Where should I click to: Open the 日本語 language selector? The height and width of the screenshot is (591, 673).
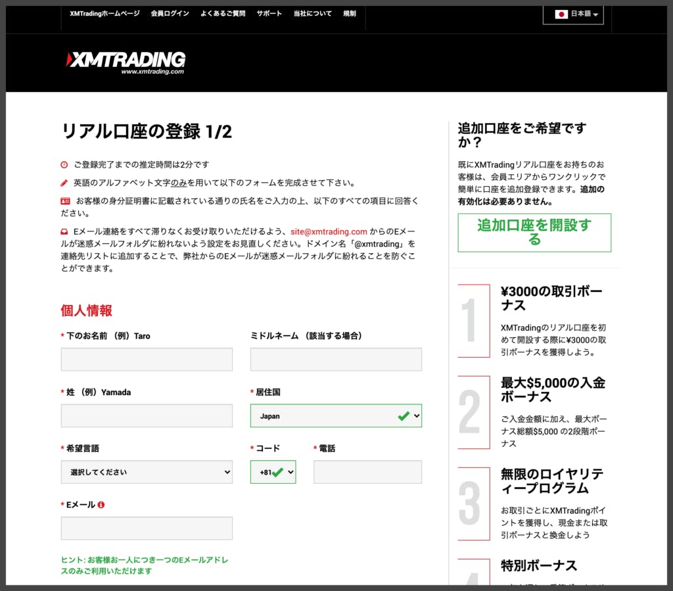(x=573, y=14)
